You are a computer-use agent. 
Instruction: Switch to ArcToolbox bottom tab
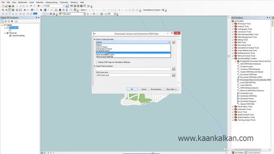[x=238, y=153]
